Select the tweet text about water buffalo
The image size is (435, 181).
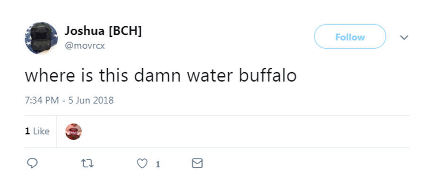[x=161, y=75]
